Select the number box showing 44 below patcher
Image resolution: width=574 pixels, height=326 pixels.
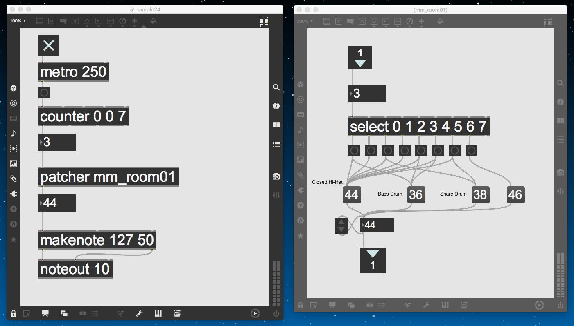(57, 203)
